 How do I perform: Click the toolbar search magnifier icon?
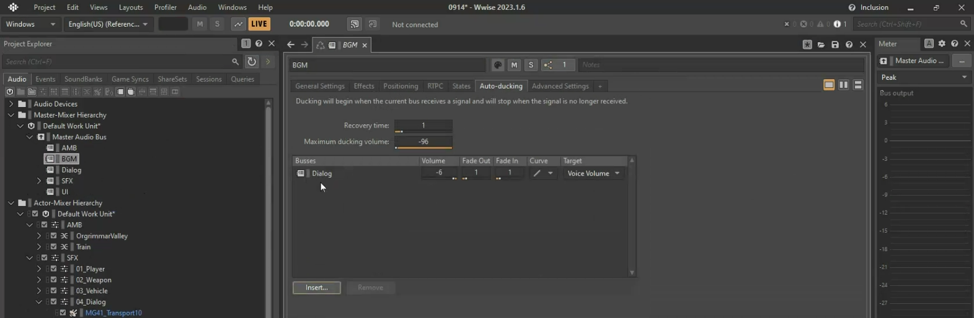963,24
